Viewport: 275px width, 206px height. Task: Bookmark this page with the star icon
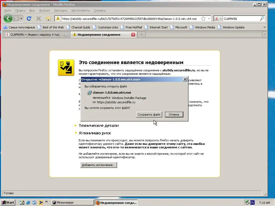click(x=203, y=19)
